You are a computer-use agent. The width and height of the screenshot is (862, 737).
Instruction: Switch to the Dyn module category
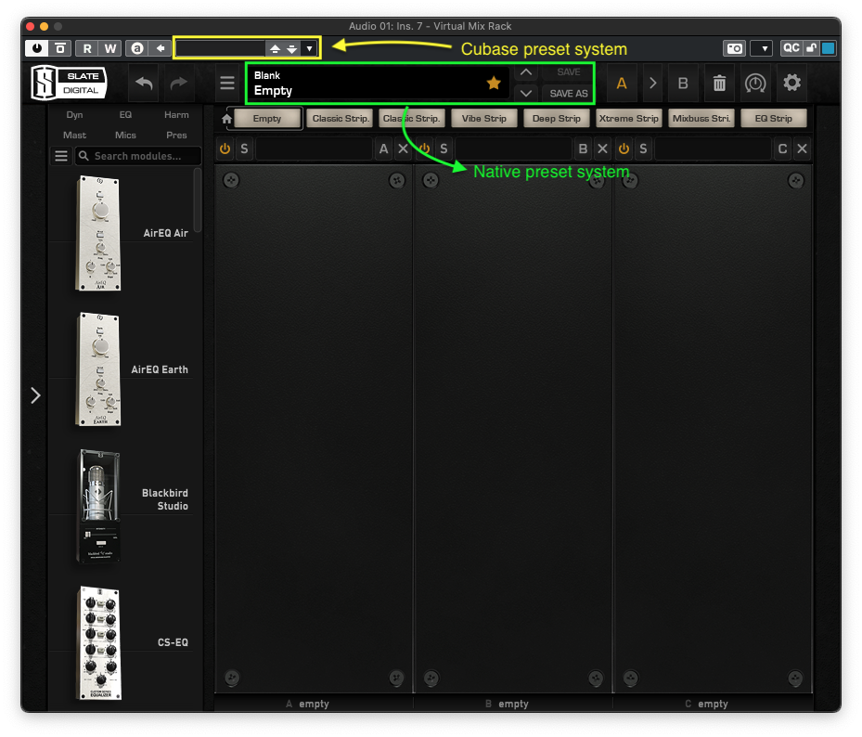pos(75,115)
